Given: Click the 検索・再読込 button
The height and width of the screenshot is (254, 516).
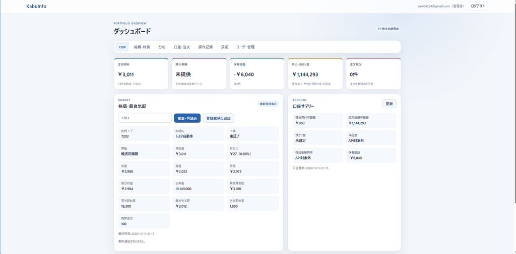Looking at the screenshot, I should click(x=187, y=118).
